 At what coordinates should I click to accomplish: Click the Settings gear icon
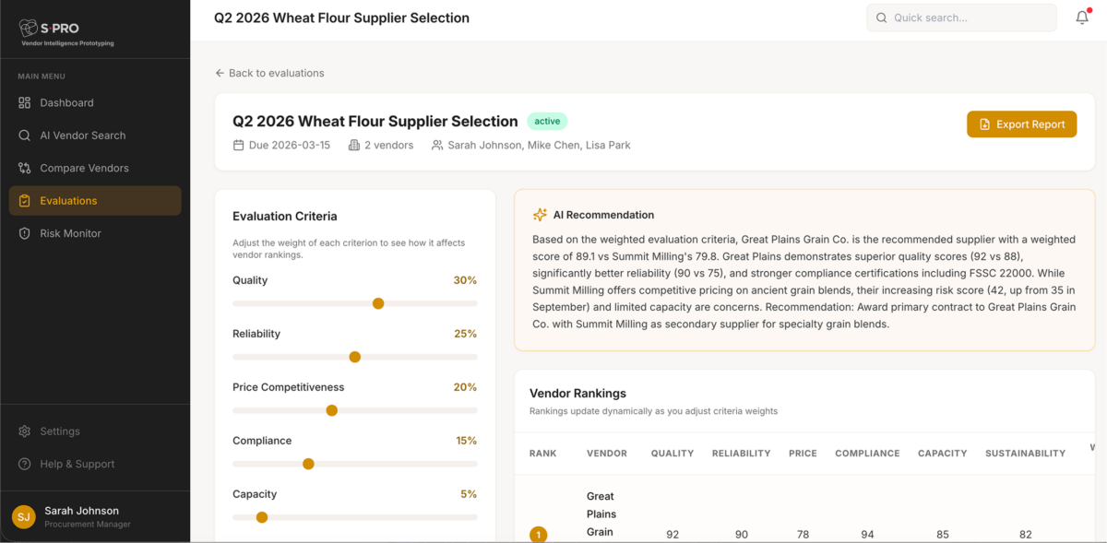pos(25,431)
